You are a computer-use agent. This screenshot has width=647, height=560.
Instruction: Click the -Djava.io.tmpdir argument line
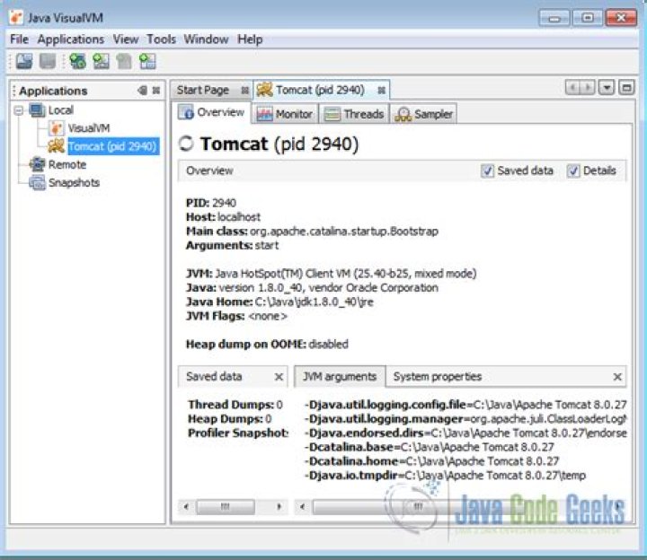click(445, 475)
